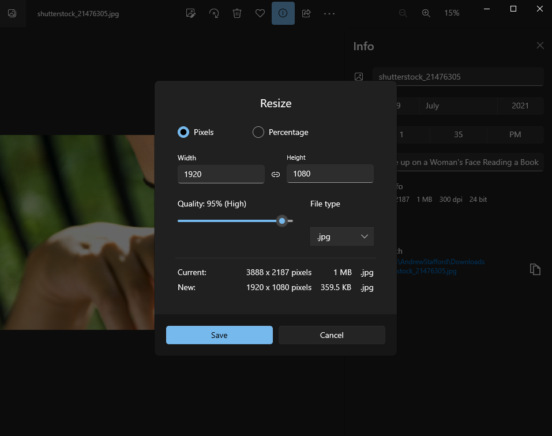Click the Favorite heart icon

[x=260, y=13]
